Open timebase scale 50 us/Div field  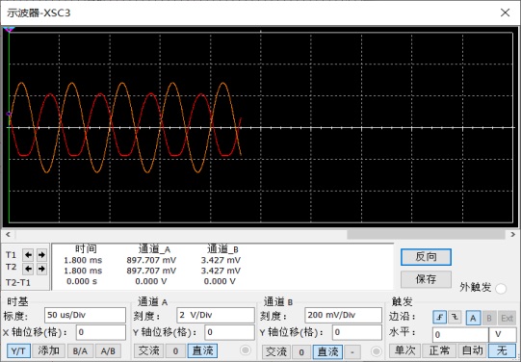85,315
